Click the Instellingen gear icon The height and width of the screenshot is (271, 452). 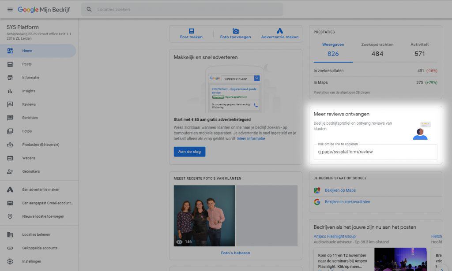(x=10, y=261)
